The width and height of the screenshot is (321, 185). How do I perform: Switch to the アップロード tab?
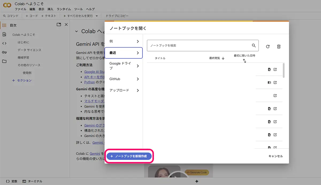click(124, 90)
